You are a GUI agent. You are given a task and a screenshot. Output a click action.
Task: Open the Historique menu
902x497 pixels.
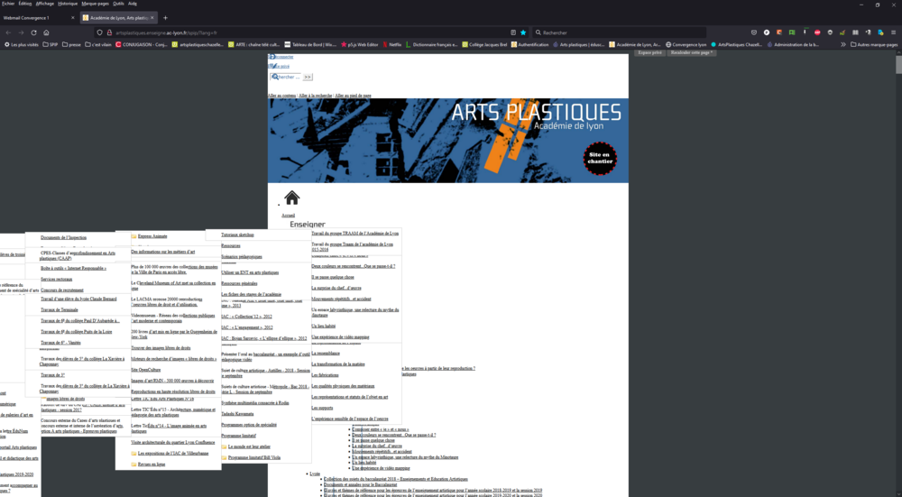click(x=68, y=4)
